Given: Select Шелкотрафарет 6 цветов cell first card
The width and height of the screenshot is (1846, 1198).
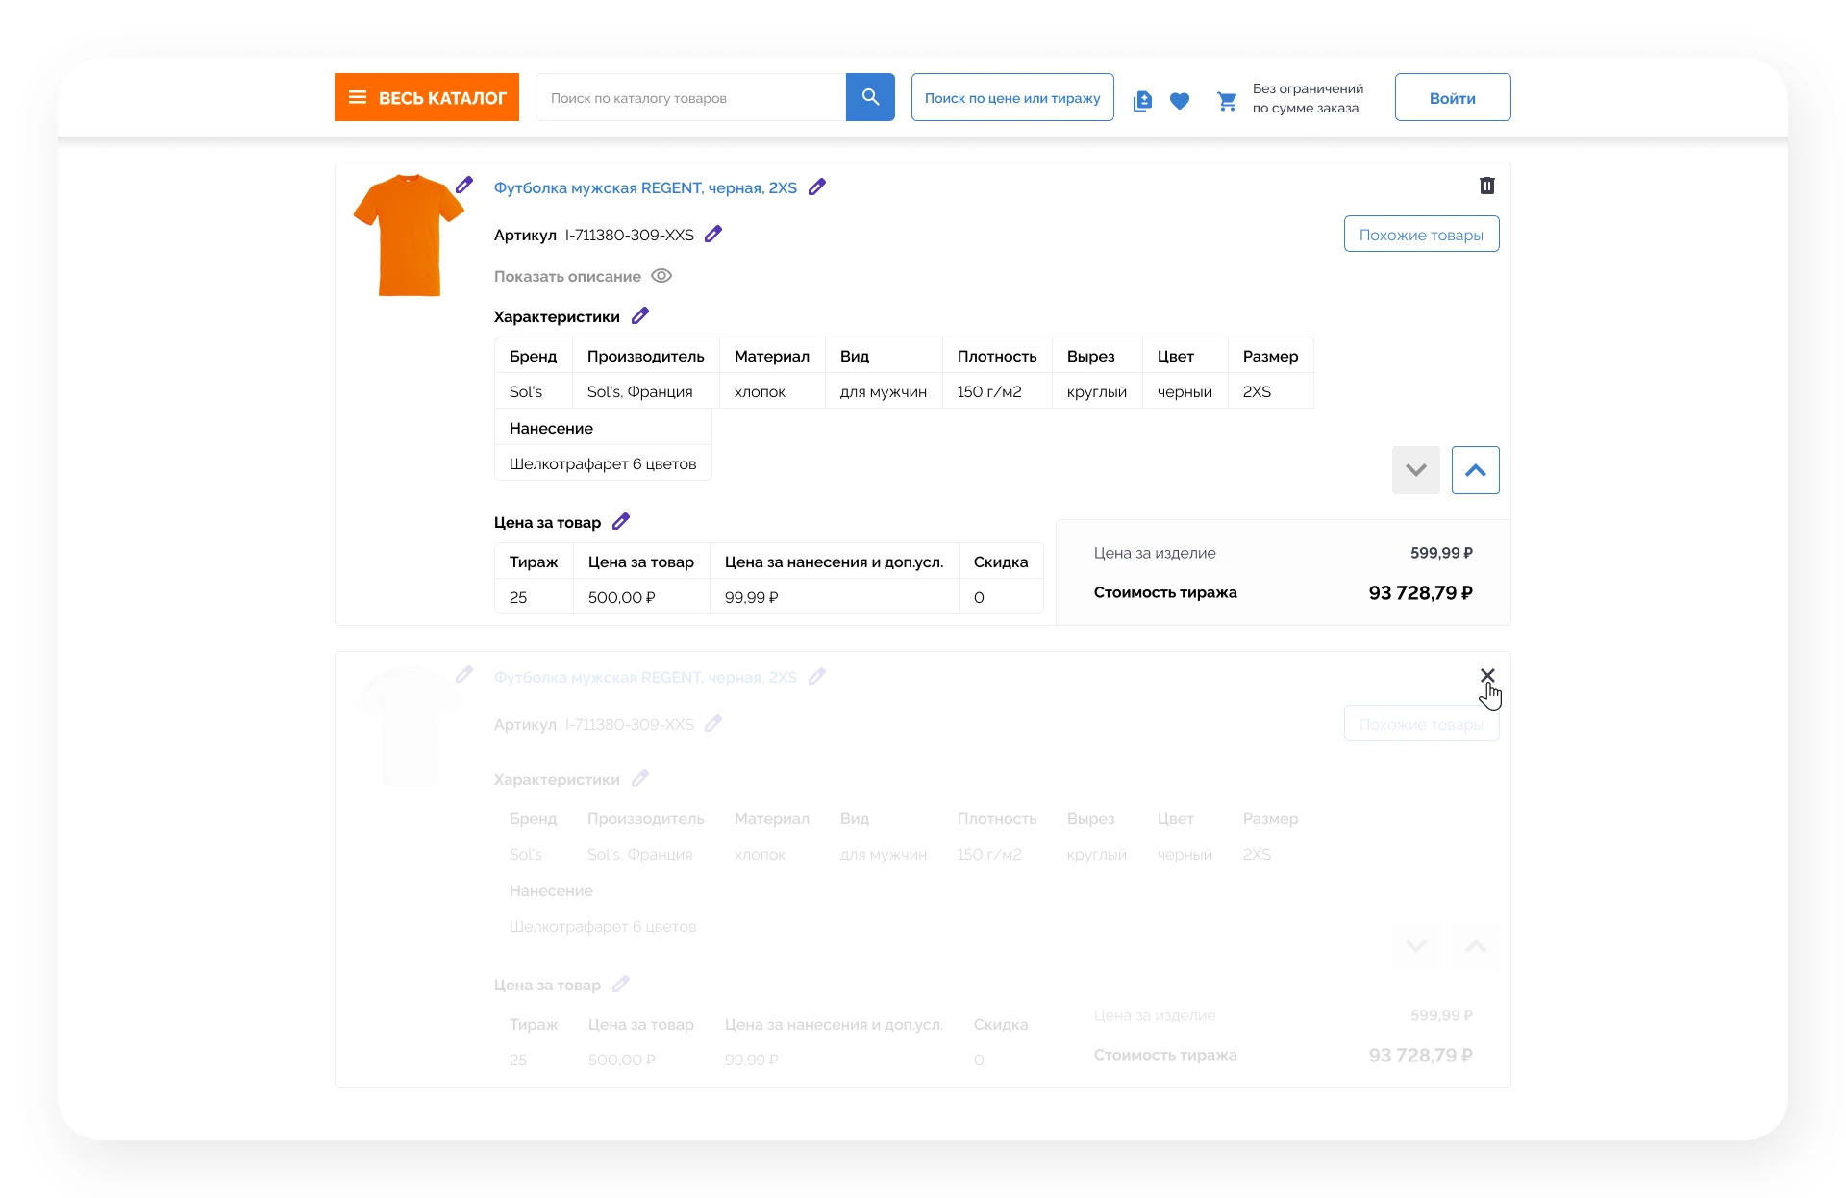Looking at the screenshot, I should click(x=603, y=463).
